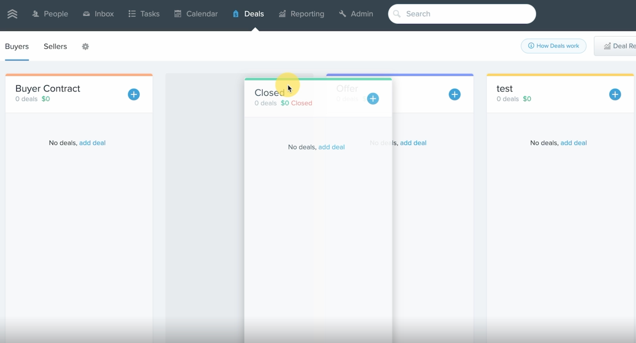Select the Deals nav item

[x=249, y=14]
